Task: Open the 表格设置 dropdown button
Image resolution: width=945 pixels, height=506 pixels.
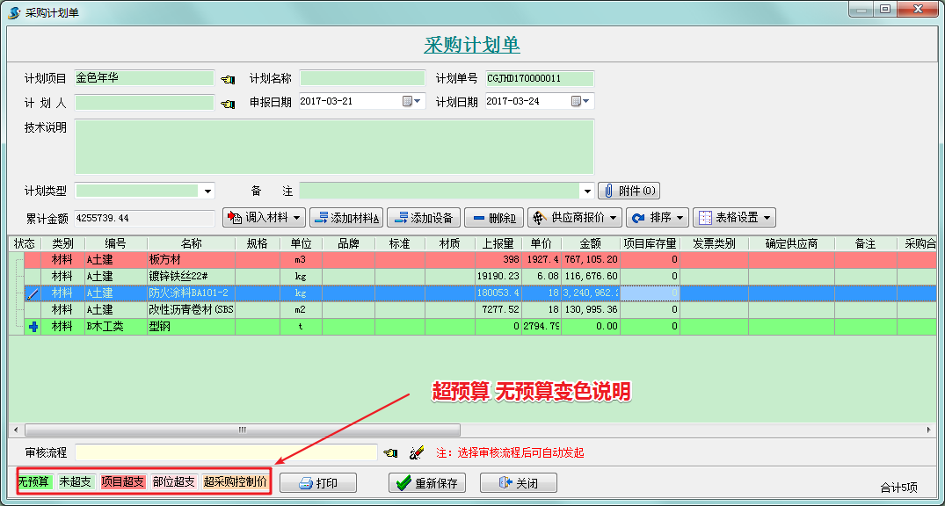Action: point(734,218)
